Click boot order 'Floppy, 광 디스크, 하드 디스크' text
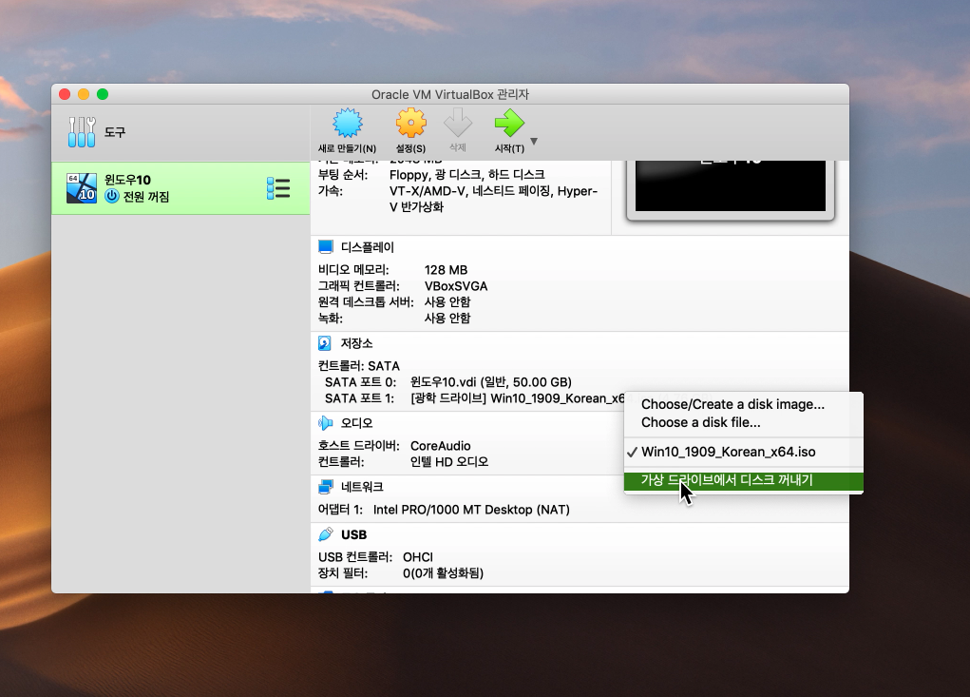 pyautogui.click(x=467, y=175)
